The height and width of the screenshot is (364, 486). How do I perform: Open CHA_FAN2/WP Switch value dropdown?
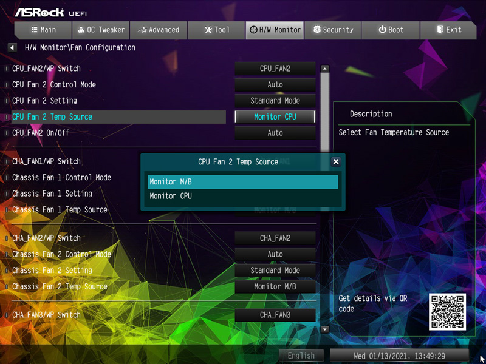(x=275, y=238)
